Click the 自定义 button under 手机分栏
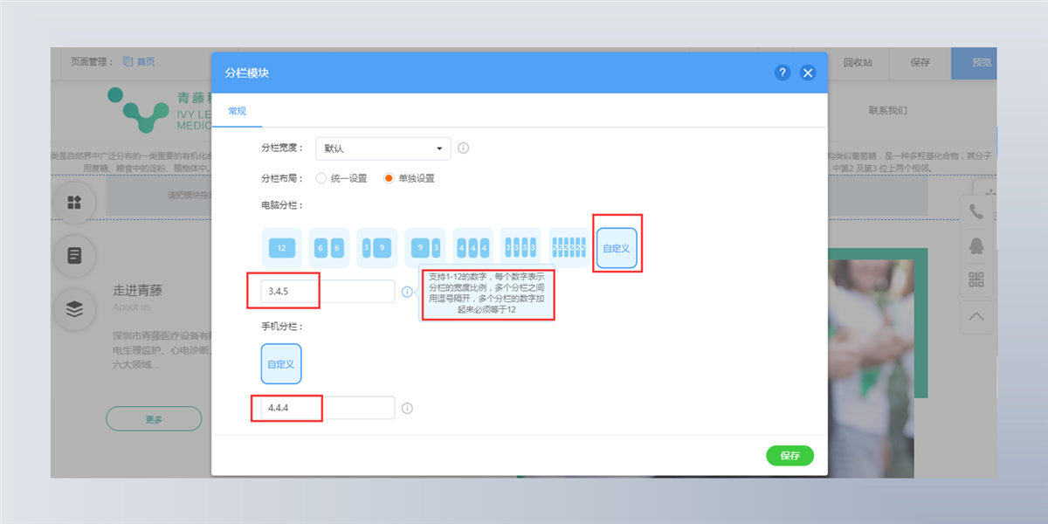Screen dimensions: 1048x524 point(281,363)
